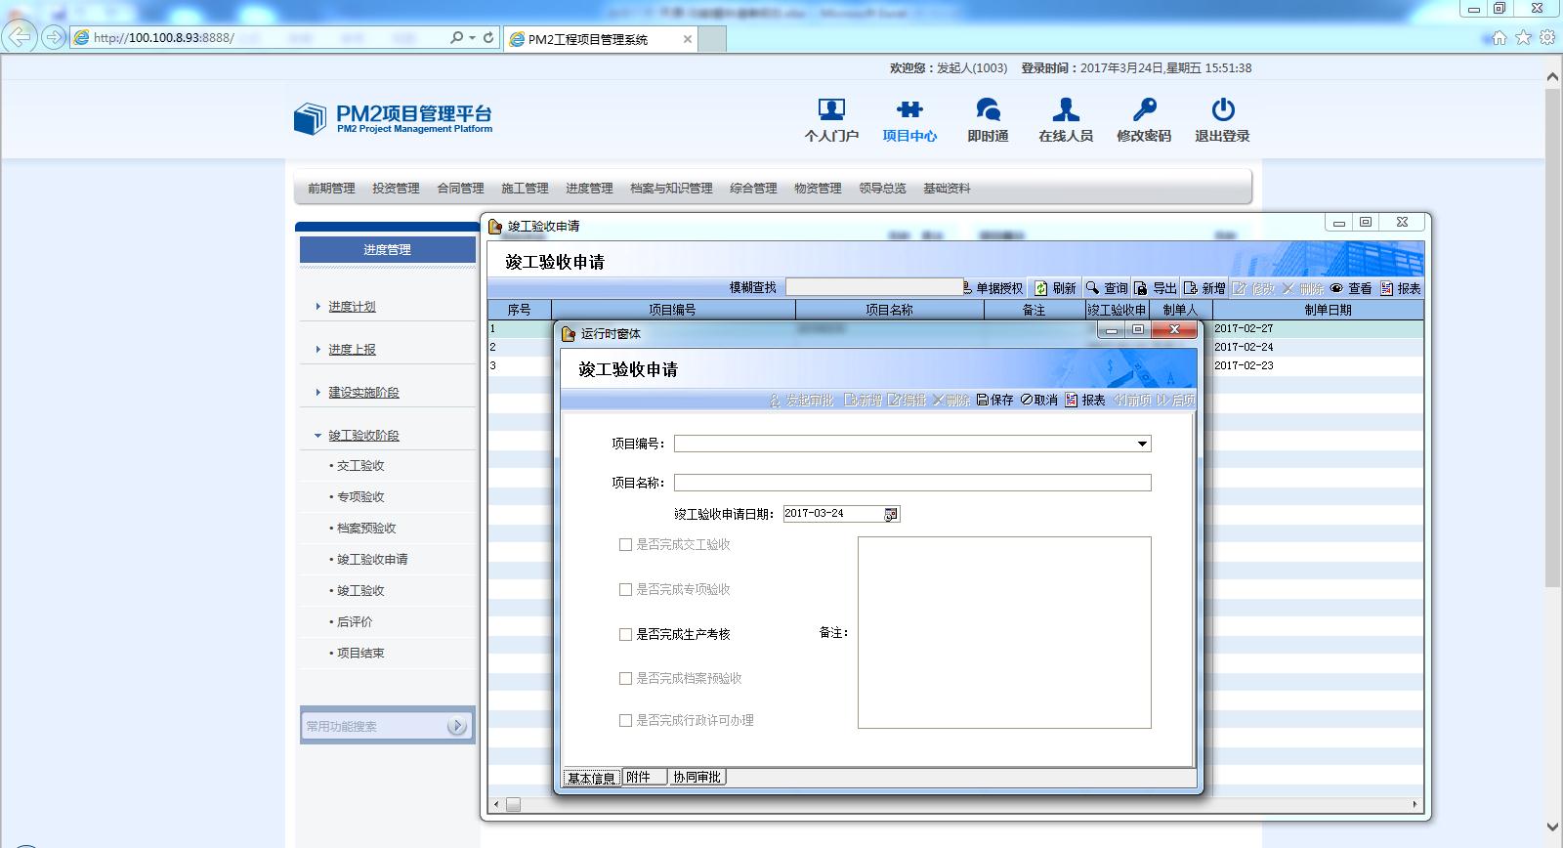Check the 是否完成生产考核 checkbox
This screenshot has height=848, width=1563.
click(x=625, y=634)
